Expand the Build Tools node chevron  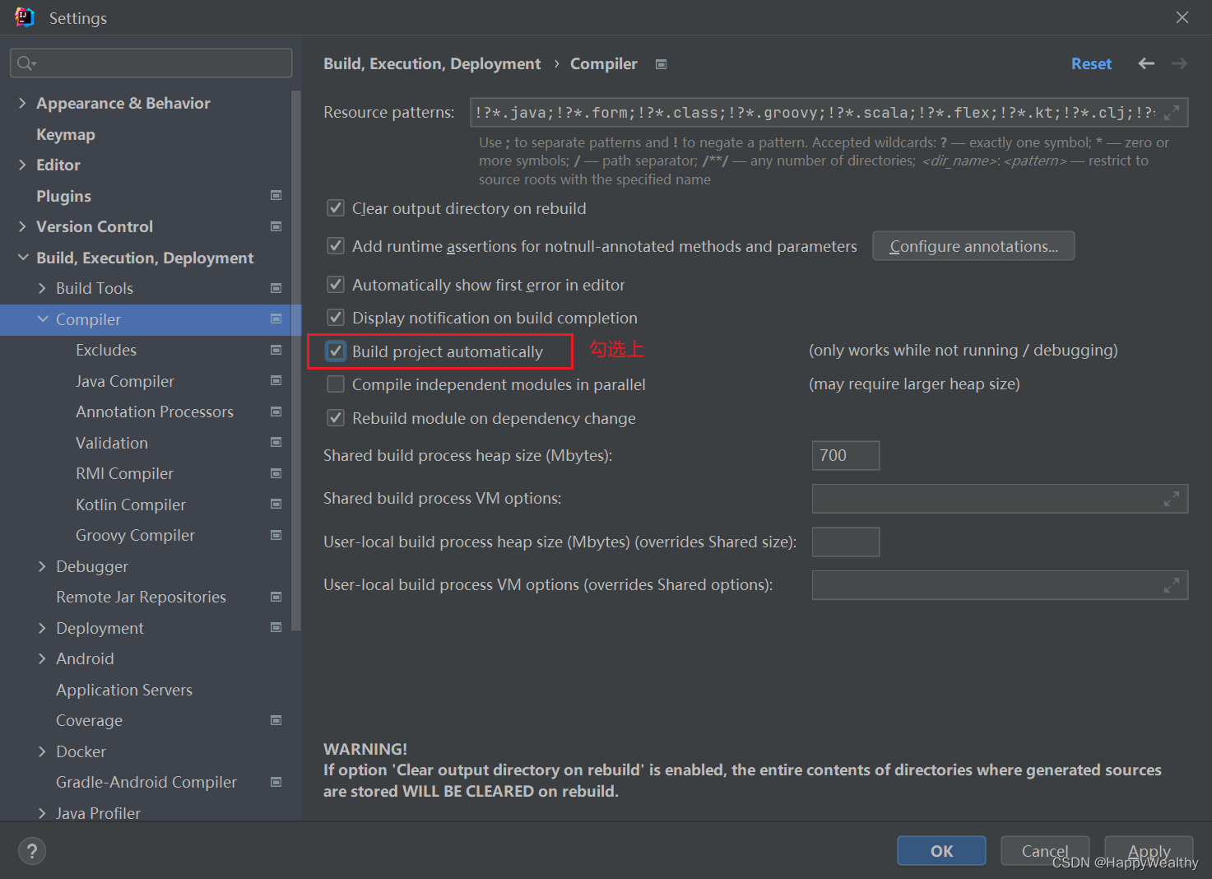click(42, 288)
